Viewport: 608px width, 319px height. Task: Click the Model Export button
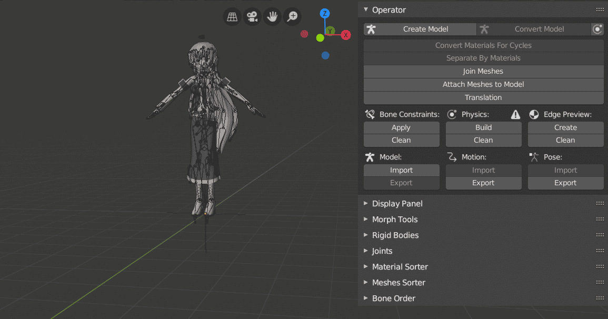click(401, 183)
